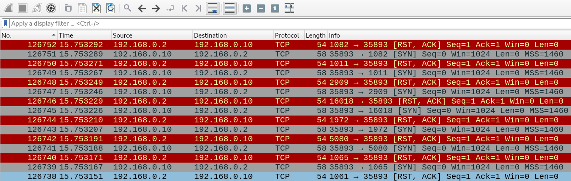Toggle packet list colorization
571x181 pixels.
[x=230, y=8]
